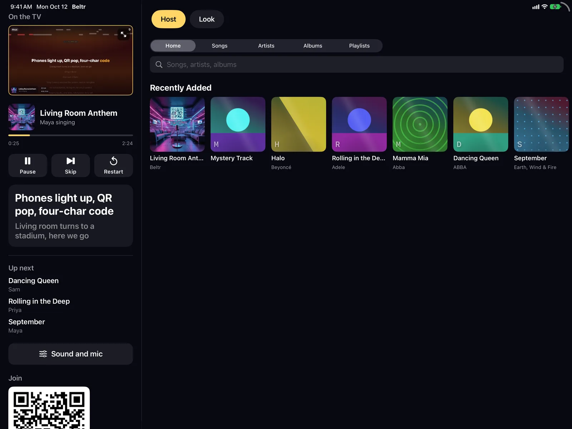Select September in Up next queue
This screenshot has height=429, width=572.
pyautogui.click(x=27, y=326)
